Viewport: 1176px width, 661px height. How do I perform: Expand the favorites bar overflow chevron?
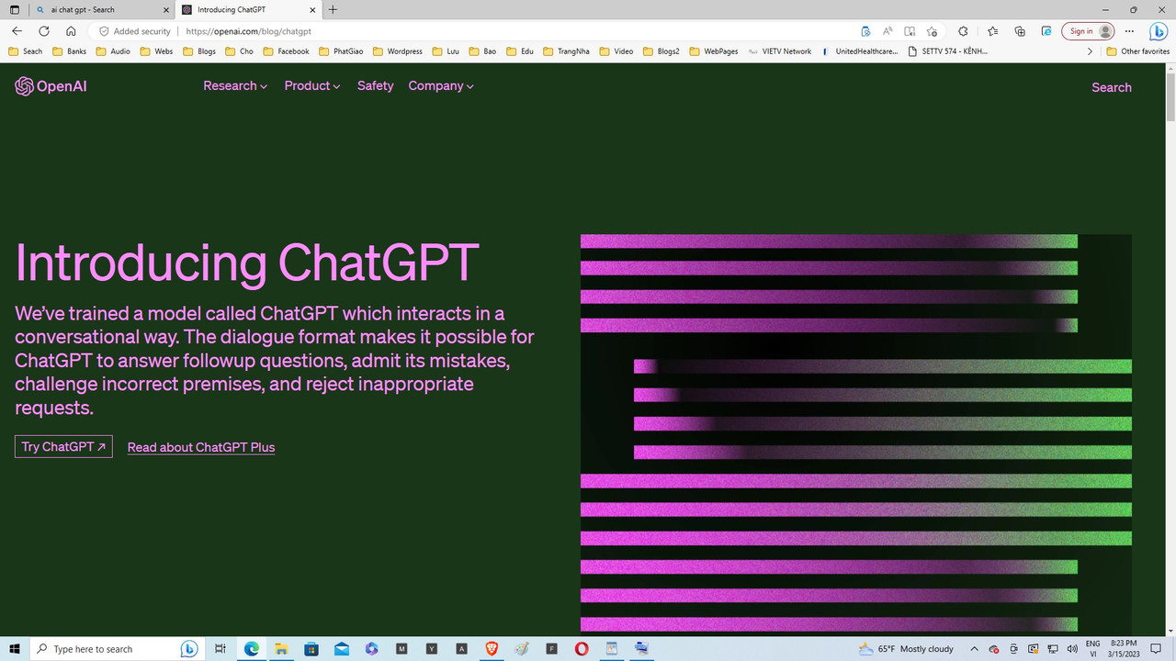pyautogui.click(x=1090, y=51)
